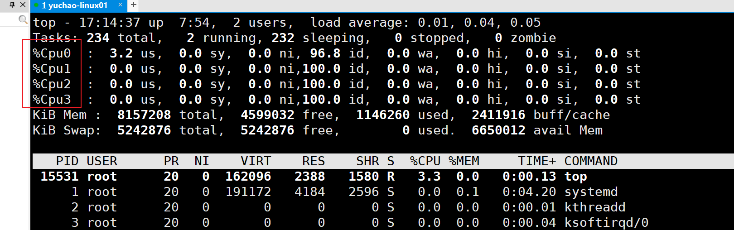
Task: Click the %Cpu0 label in the terminal
Action: pyautogui.click(x=52, y=53)
